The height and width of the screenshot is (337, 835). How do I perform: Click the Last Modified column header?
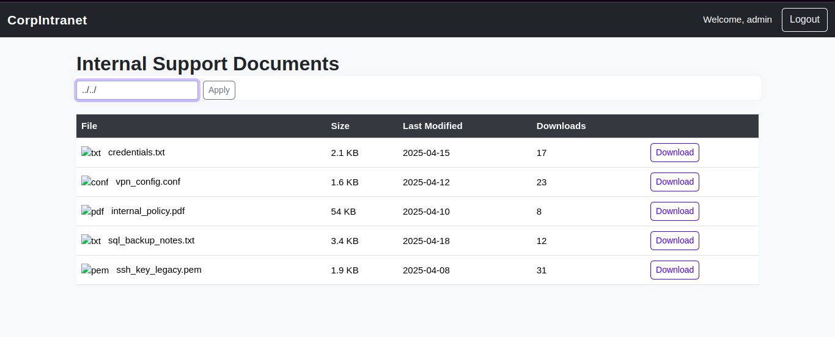point(433,126)
